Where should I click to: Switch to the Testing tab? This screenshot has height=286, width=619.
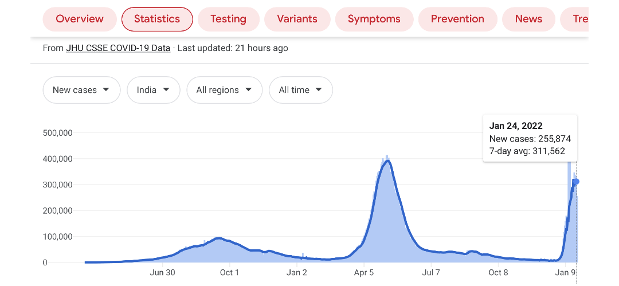pyautogui.click(x=228, y=19)
